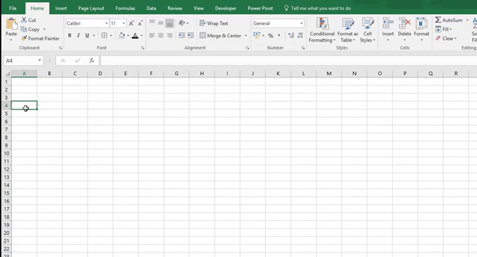Click the Increase Decimal icon
Viewport: 477px width, 257px height.
(x=291, y=35)
